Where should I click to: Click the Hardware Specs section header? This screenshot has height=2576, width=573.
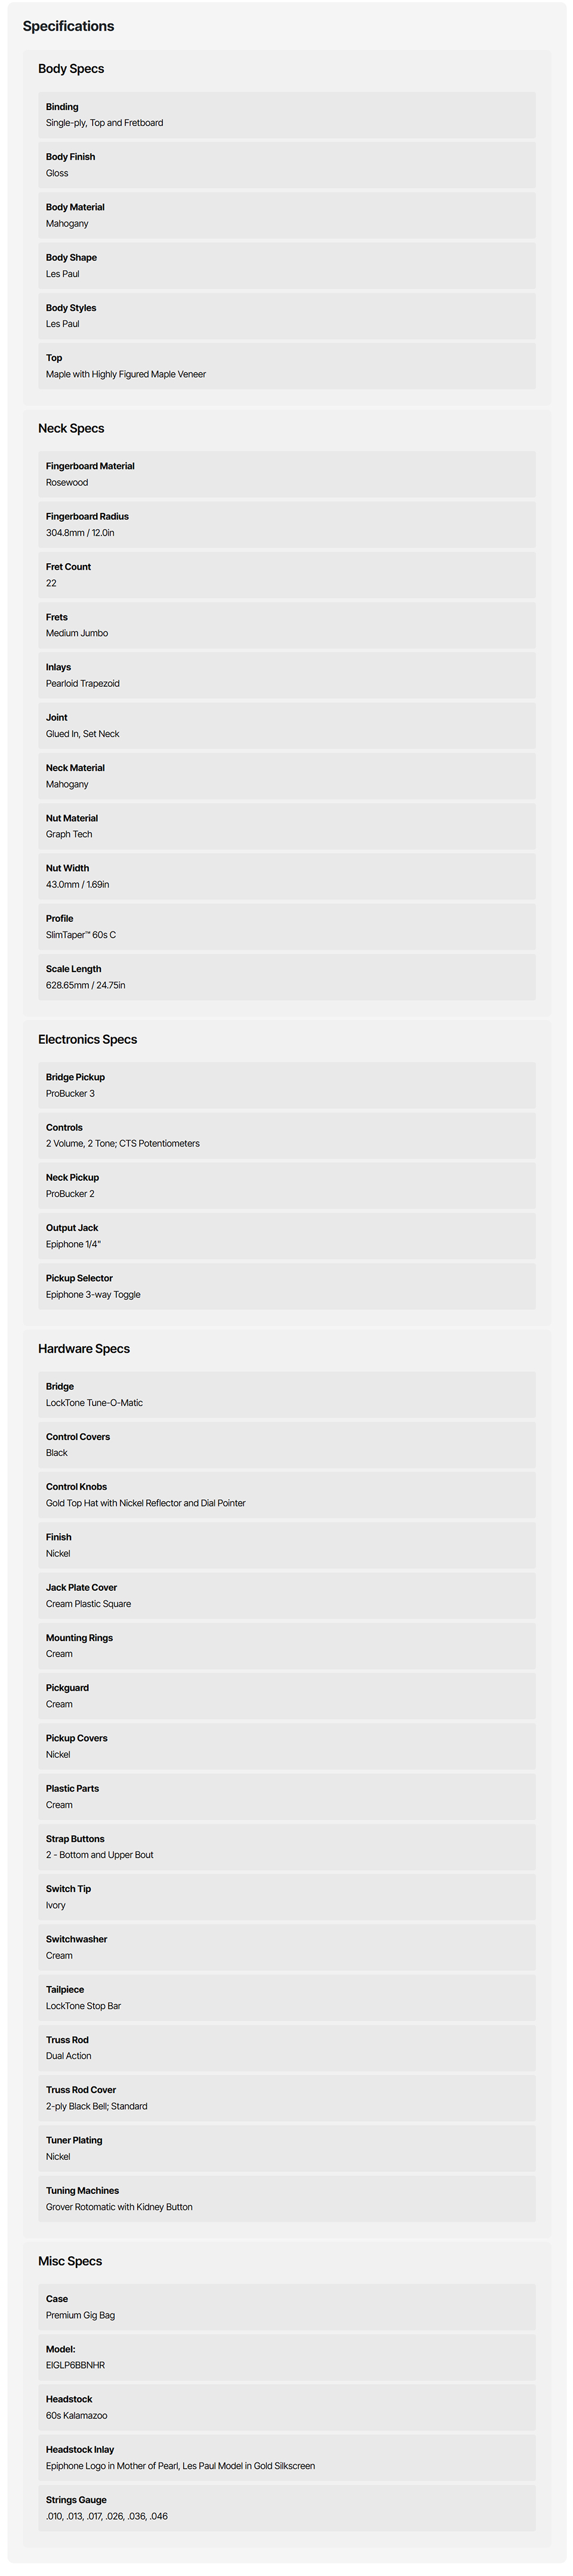point(84,1348)
